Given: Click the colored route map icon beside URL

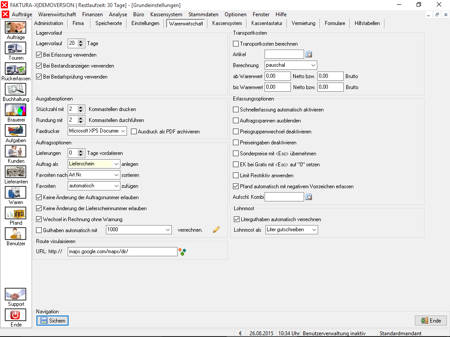Looking at the screenshot, I should [x=182, y=252].
